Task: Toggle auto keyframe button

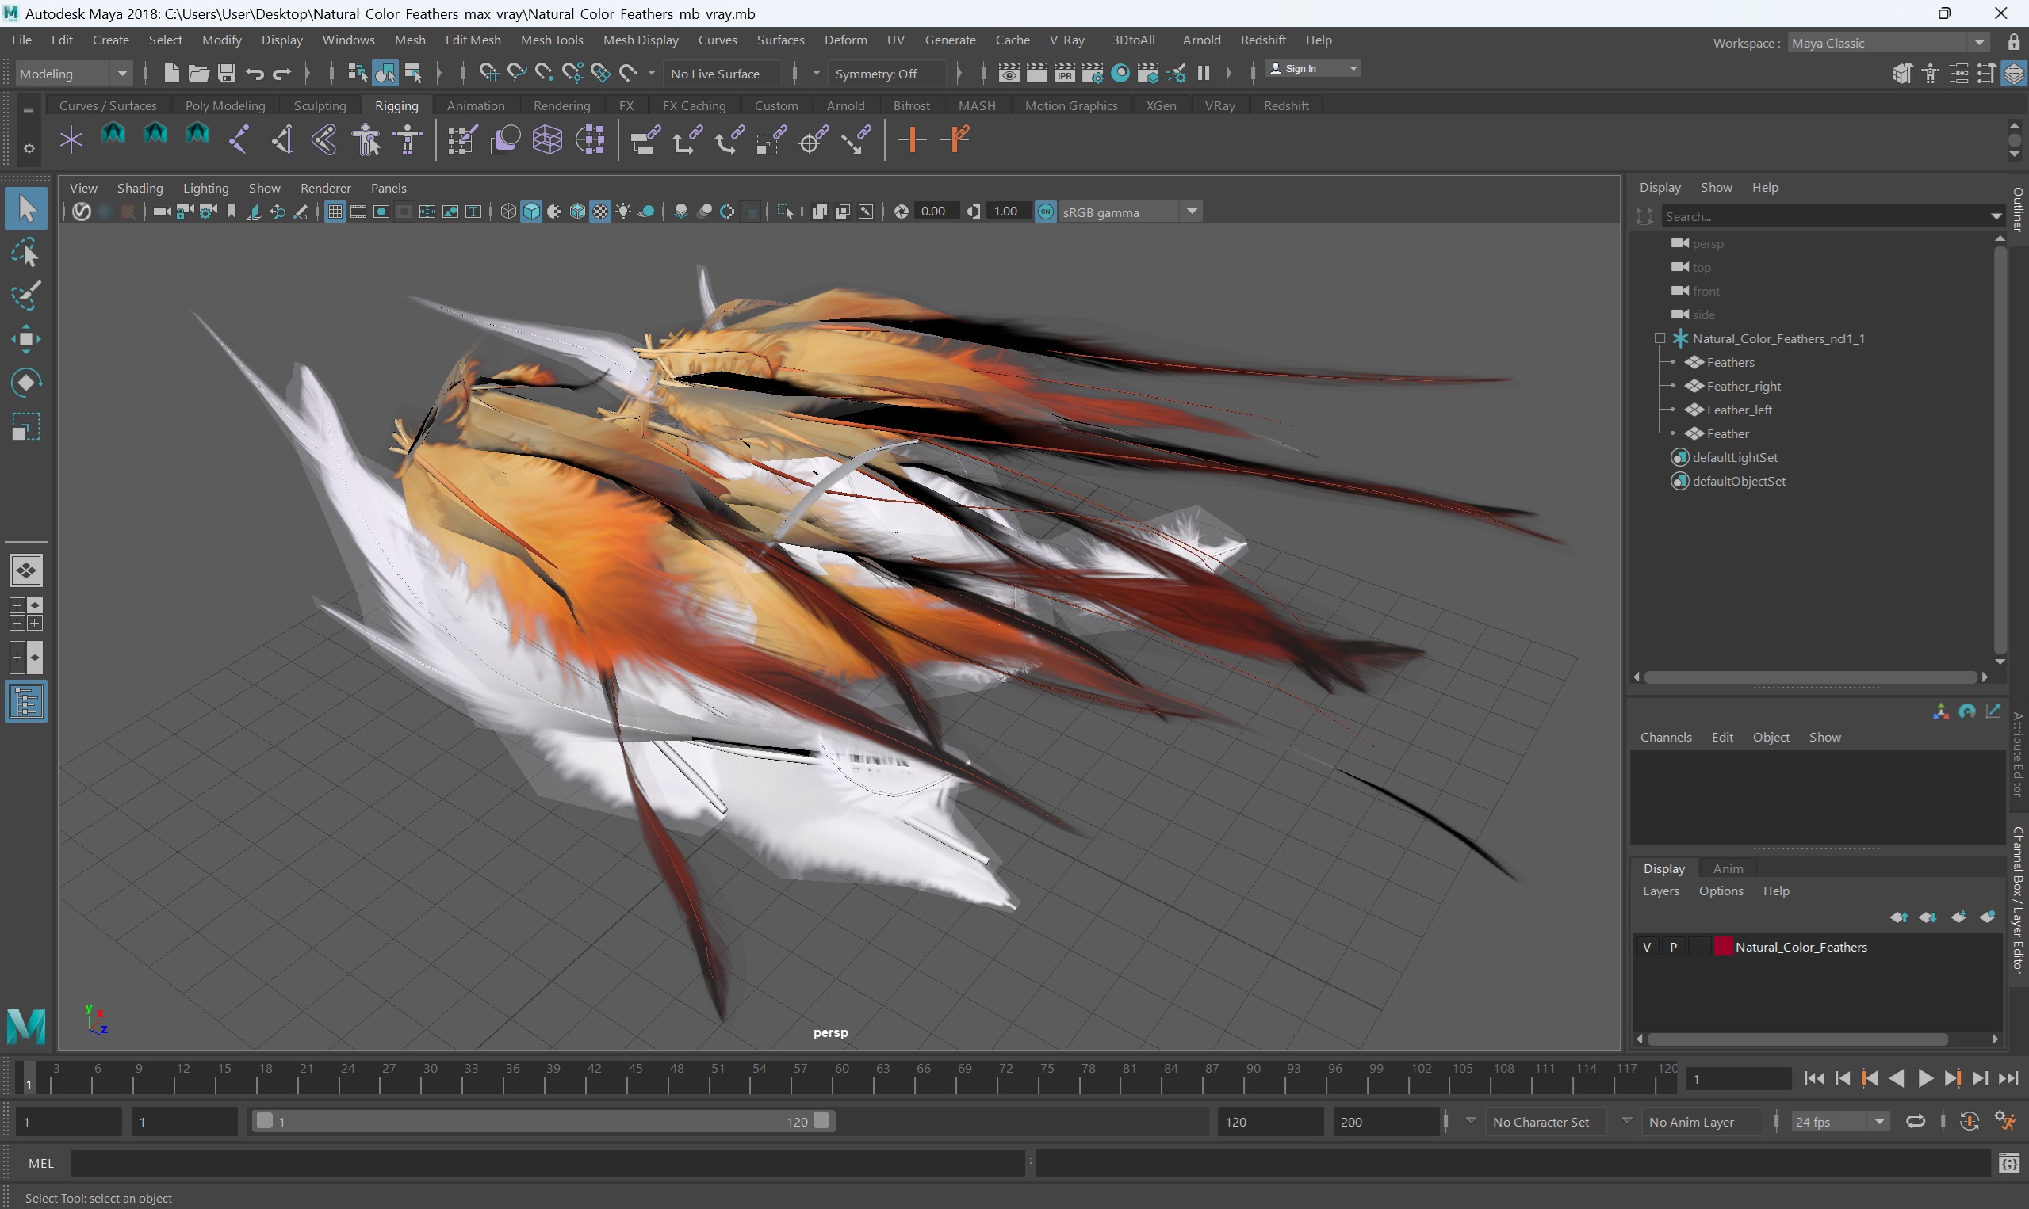Action: pyautogui.click(x=1970, y=1122)
